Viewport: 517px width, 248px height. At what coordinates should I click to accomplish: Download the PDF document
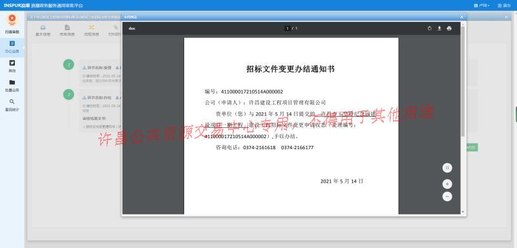coord(439,28)
